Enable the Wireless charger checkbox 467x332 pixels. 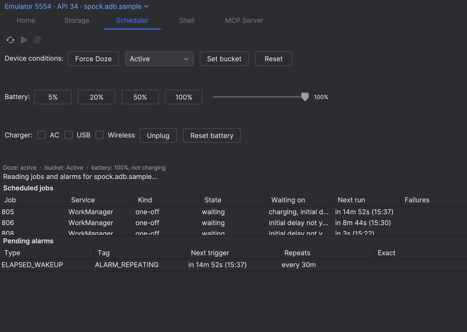[99, 135]
